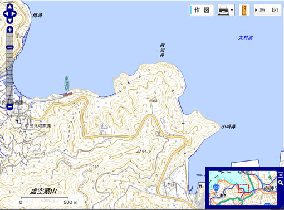Viewport: 284px width, 210px height.
Task: Click the 500 m scale bar label
Action: pyautogui.click(x=71, y=202)
